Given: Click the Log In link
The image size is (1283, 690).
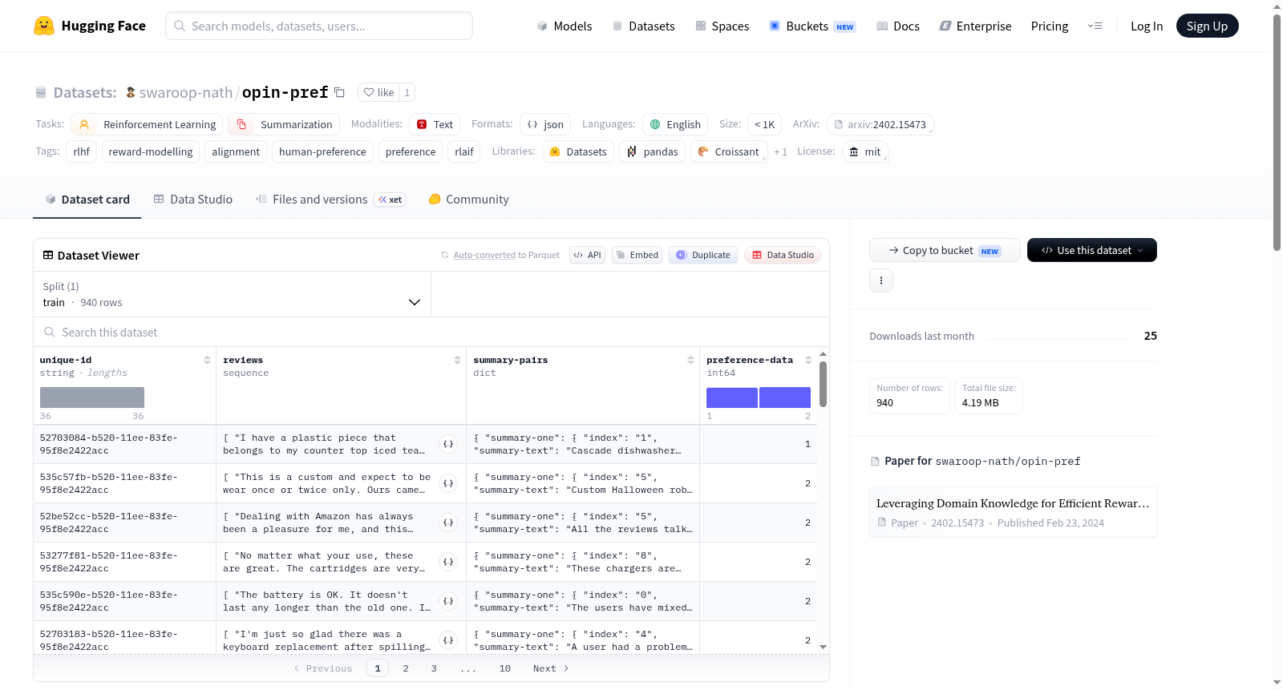Looking at the screenshot, I should tap(1147, 26).
